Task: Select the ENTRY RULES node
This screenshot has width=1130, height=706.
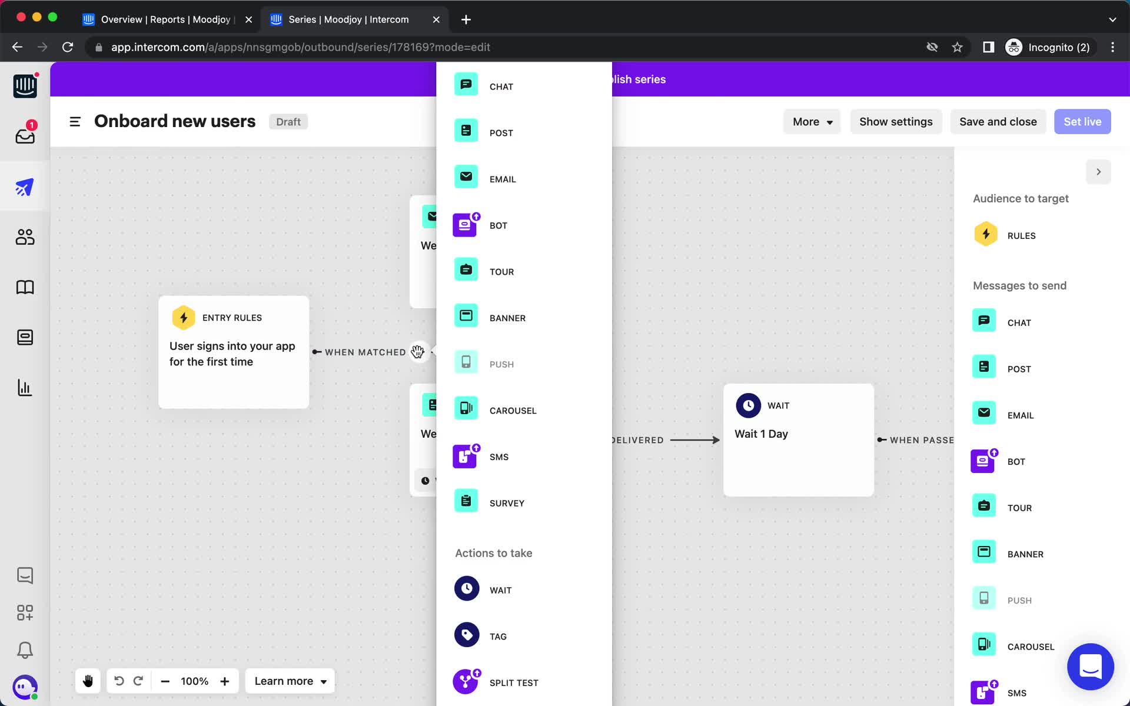Action: (x=234, y=352)
